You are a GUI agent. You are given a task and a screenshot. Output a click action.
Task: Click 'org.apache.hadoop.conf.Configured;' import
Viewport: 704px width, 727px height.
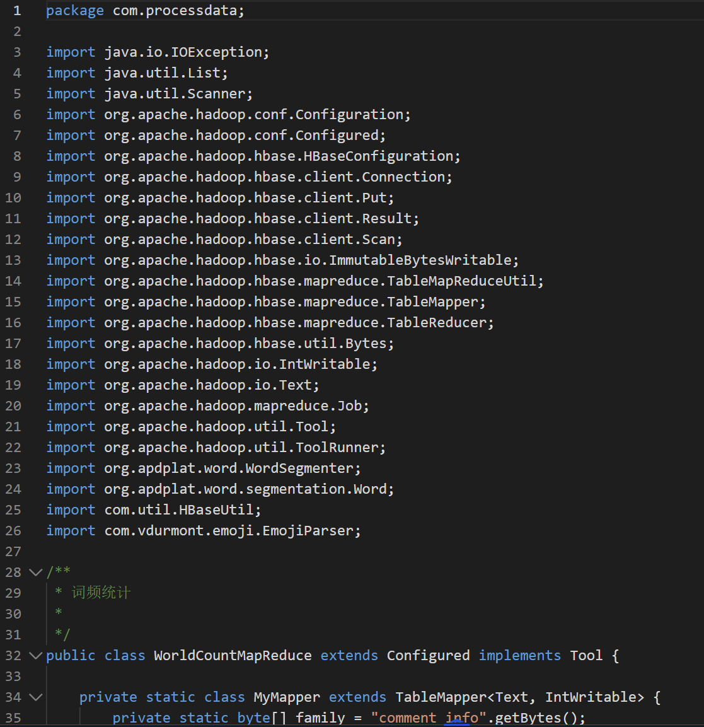(245, 136)
